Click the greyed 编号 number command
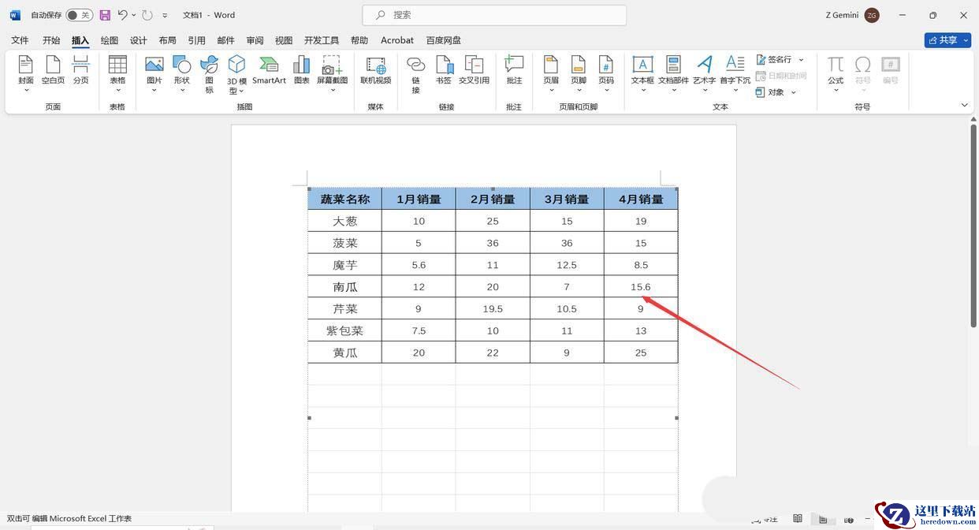Screen dimensions: 979x530 point(891,70)
